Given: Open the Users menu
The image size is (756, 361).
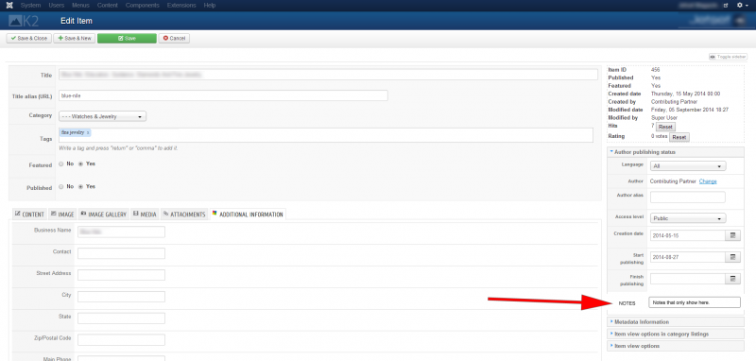Looking at the screenshot, I should tap(57, 6).
